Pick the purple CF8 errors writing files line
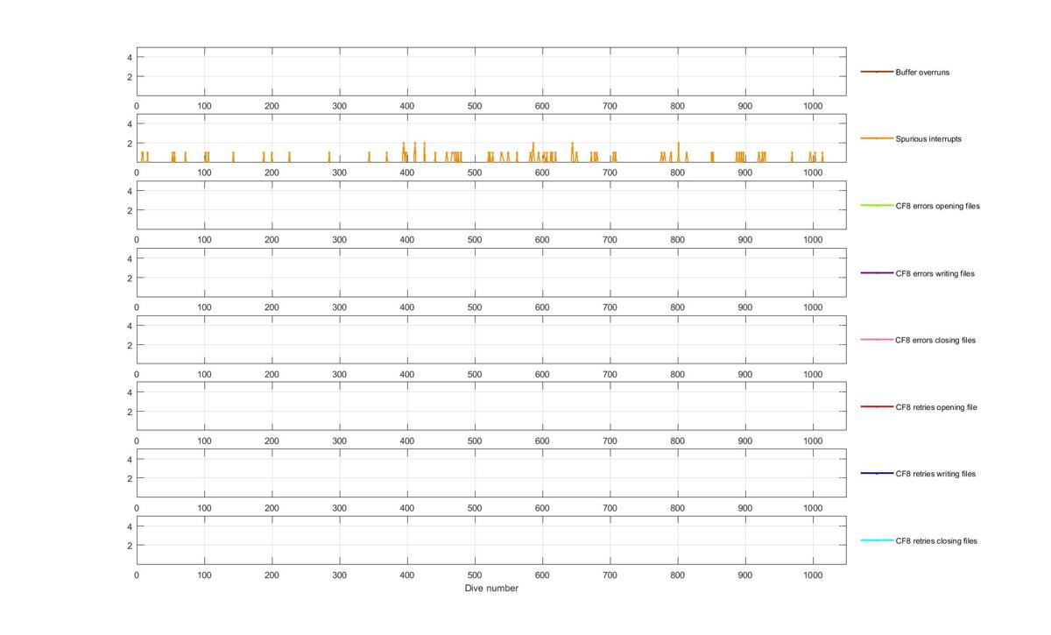1051x635 pixels. tap(877, 273)
